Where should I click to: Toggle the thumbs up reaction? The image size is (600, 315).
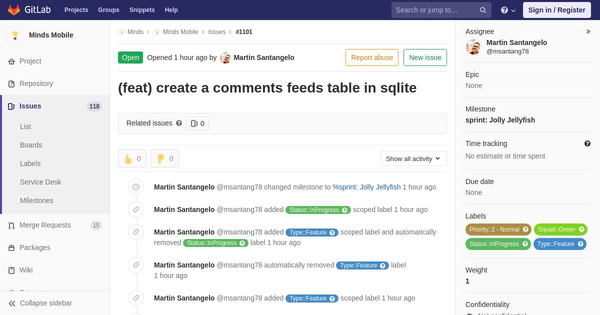click(132, 158)
